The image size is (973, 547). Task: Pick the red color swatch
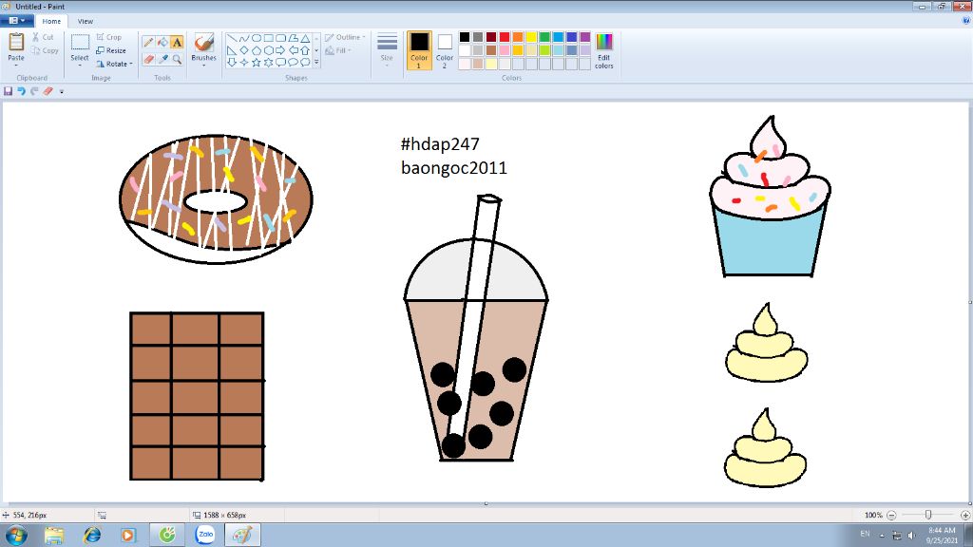tap(505, 37)
